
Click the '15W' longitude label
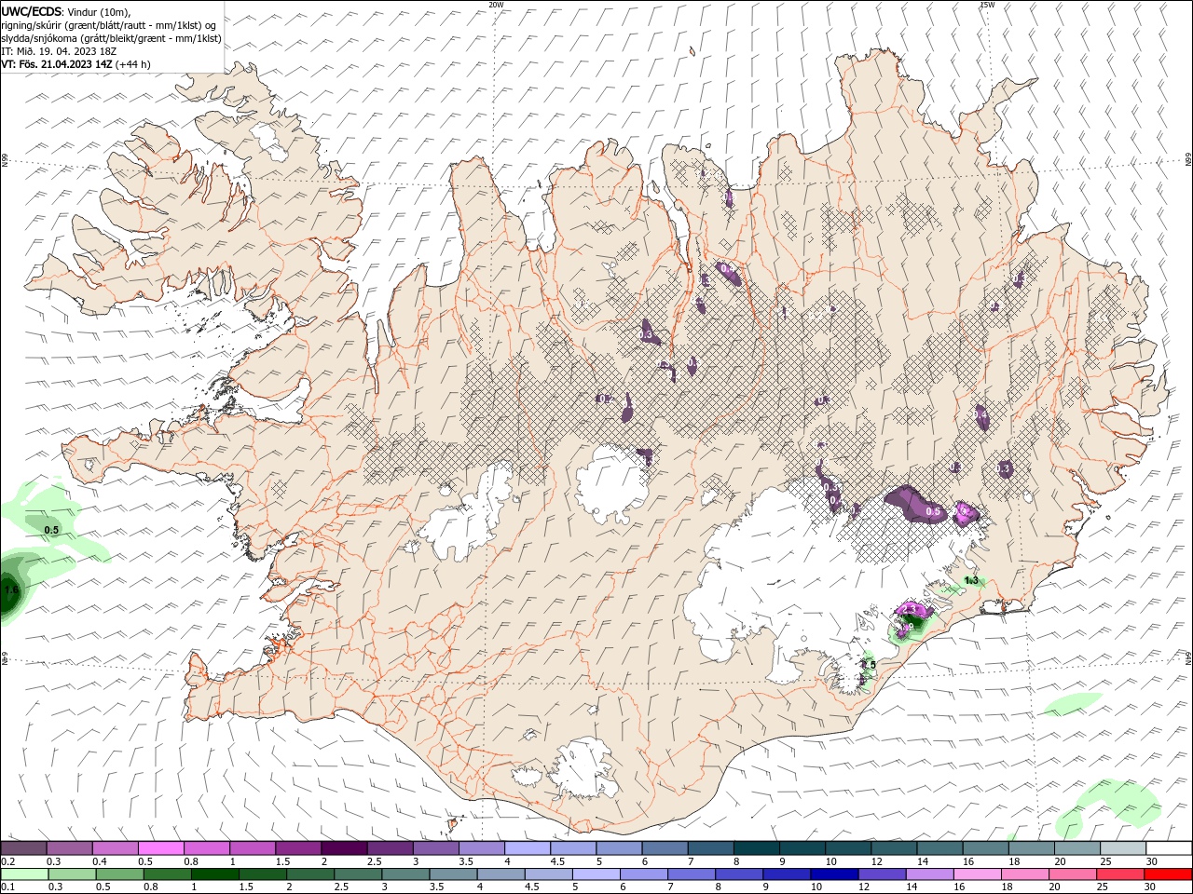click(987, 5)
